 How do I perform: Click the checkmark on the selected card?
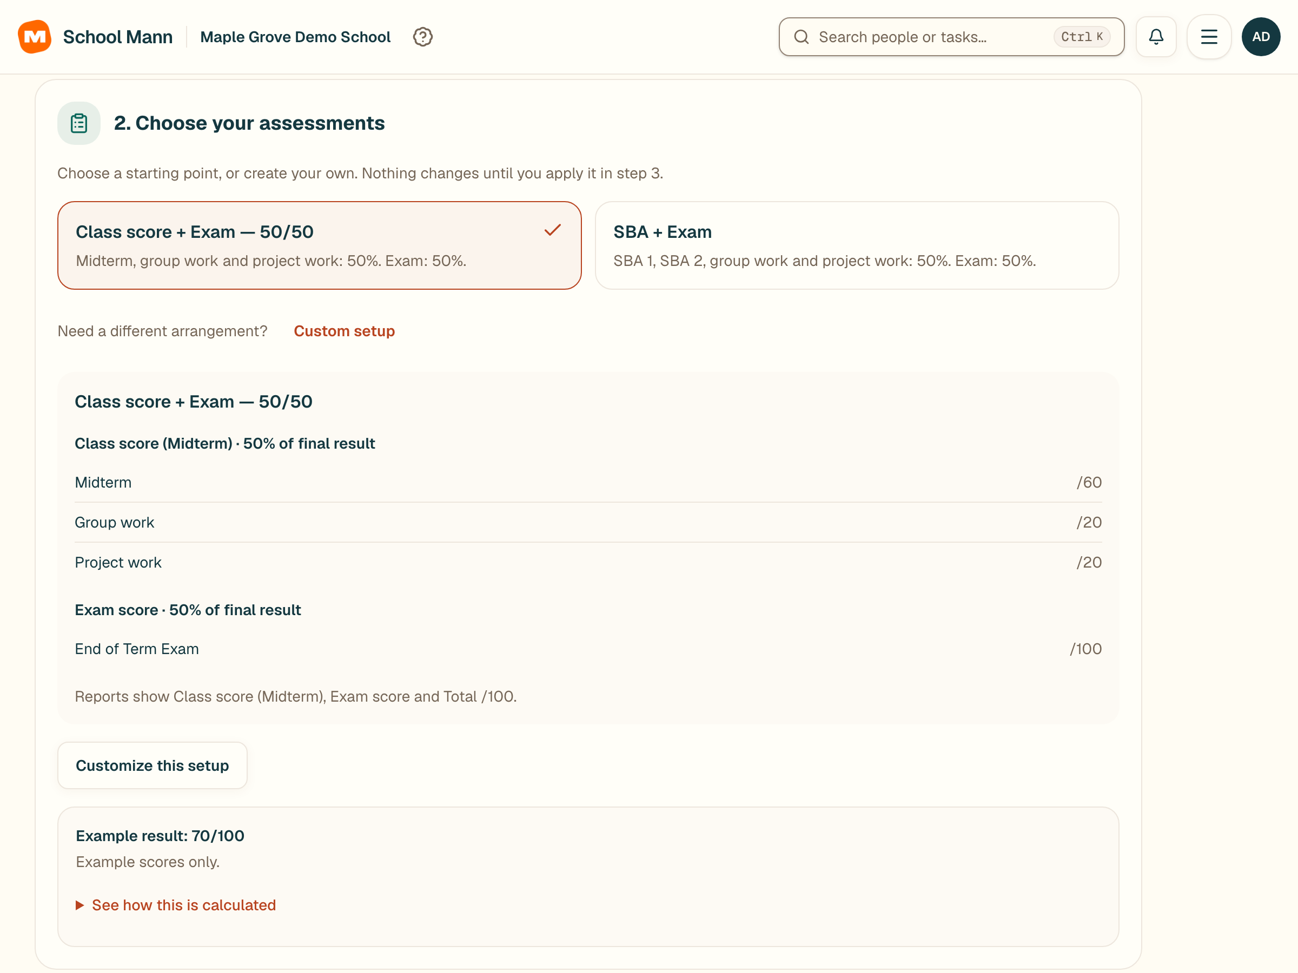553,230
